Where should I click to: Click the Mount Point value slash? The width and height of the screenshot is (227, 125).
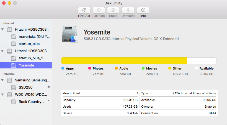tap(137, 93)
